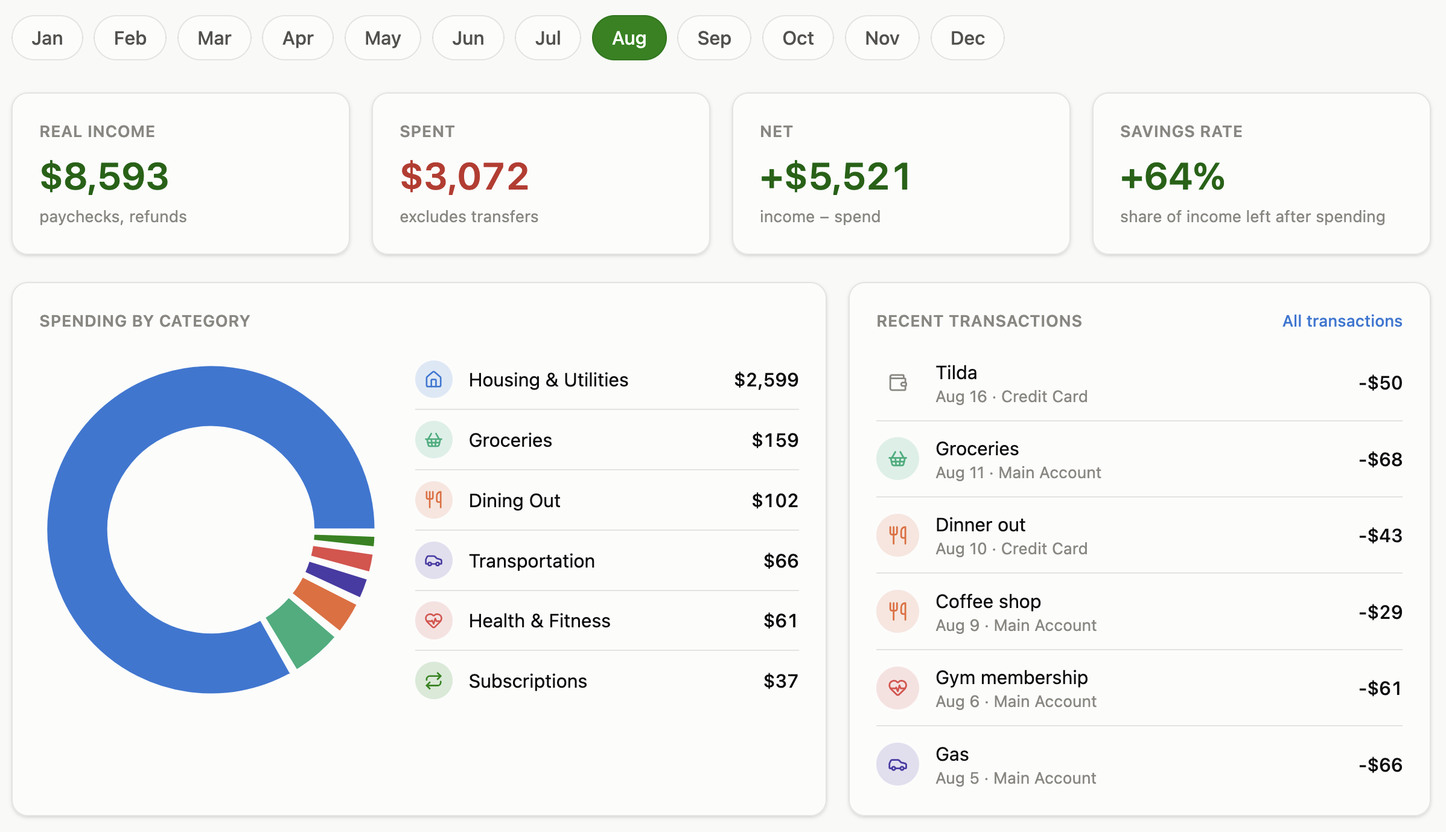Viewport: 1446px width, 832px height.
Task: Click the Dinner out transaction name
Action: pos(980,525)
